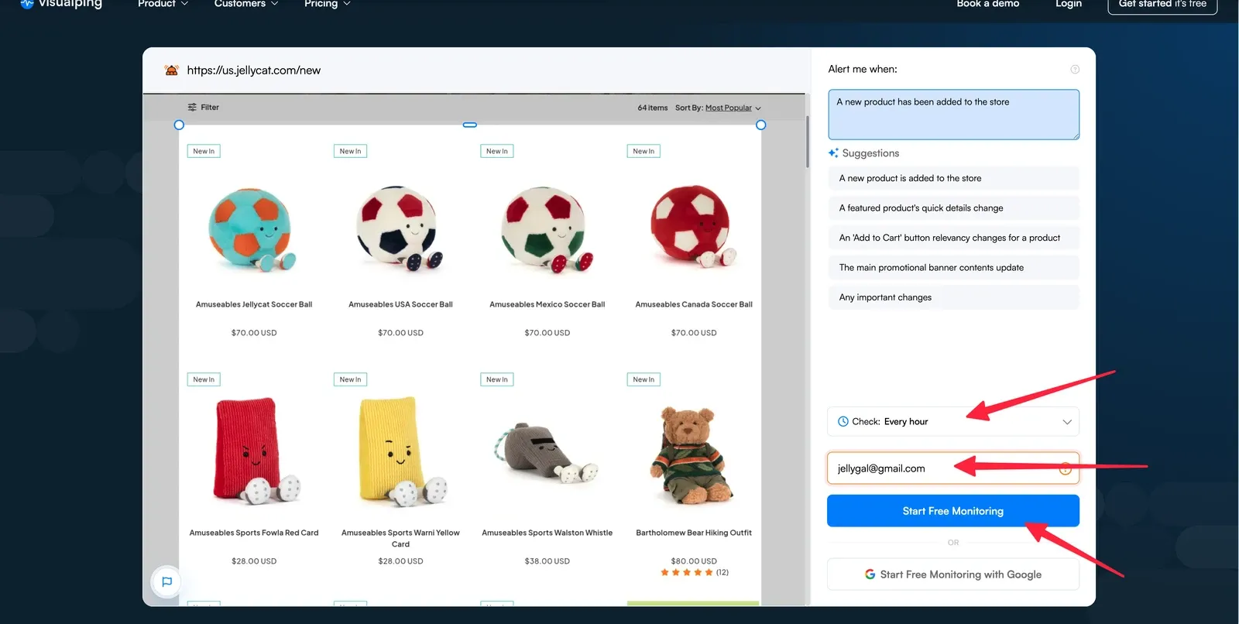Viewport: 1239px width, 624px height.
Task: Click the URL https://us.jellycat.com/new
Action: pyautogui.click(x=253, y=70)
